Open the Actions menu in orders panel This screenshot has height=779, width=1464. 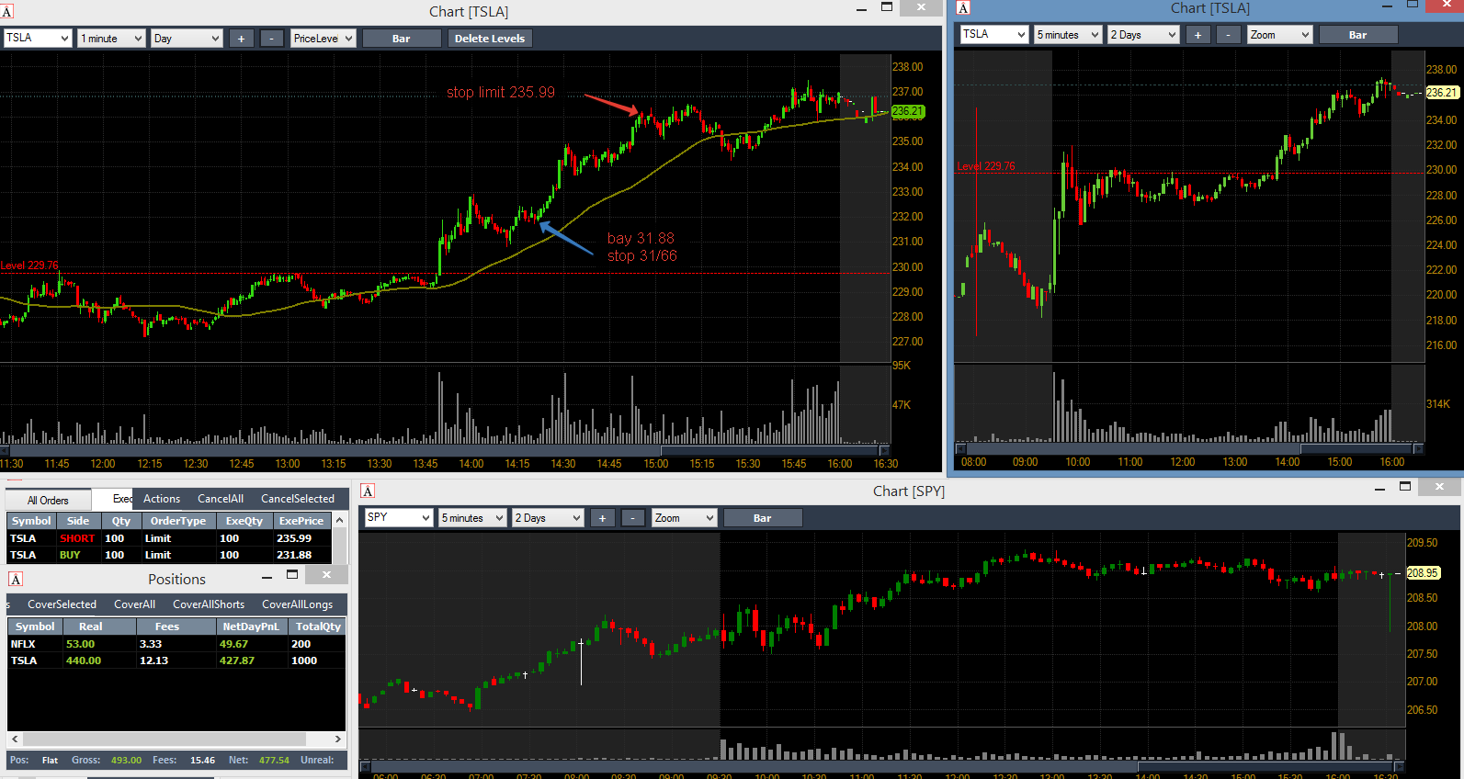(162, 499)
